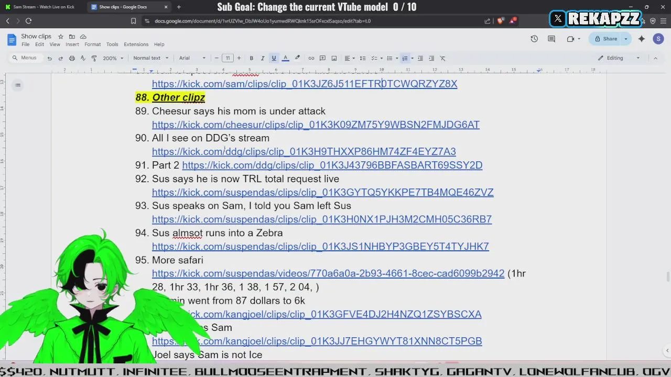Open the Edit menu

[x=39, y=45]
